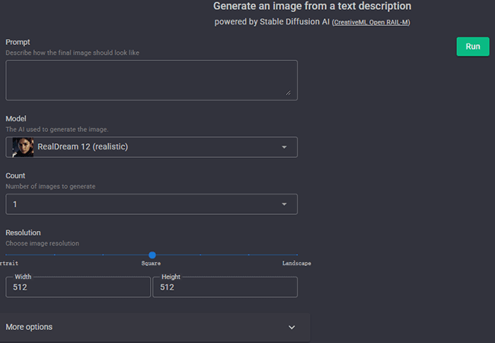Select the Portrait resolution label
Viewport: 495px width, 343px height.
click(9, 264)
